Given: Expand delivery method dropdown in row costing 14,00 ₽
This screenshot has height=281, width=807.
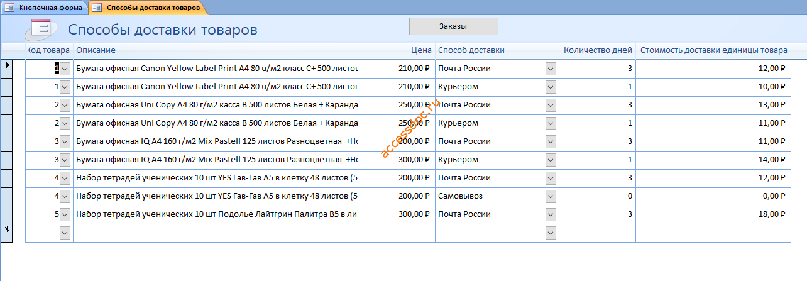Looking at the screenshot, I should (x=551, y=160).
